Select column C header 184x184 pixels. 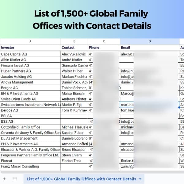click(x=104, y=41)
